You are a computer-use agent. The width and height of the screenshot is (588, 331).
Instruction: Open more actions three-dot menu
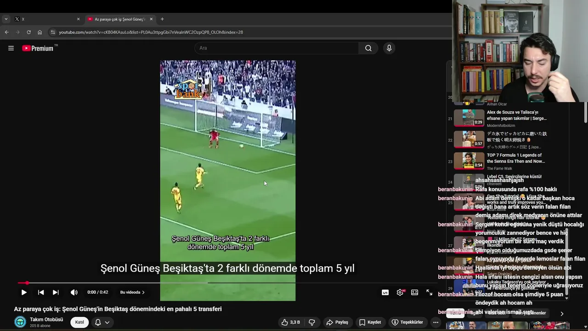[x=436, y=322]
